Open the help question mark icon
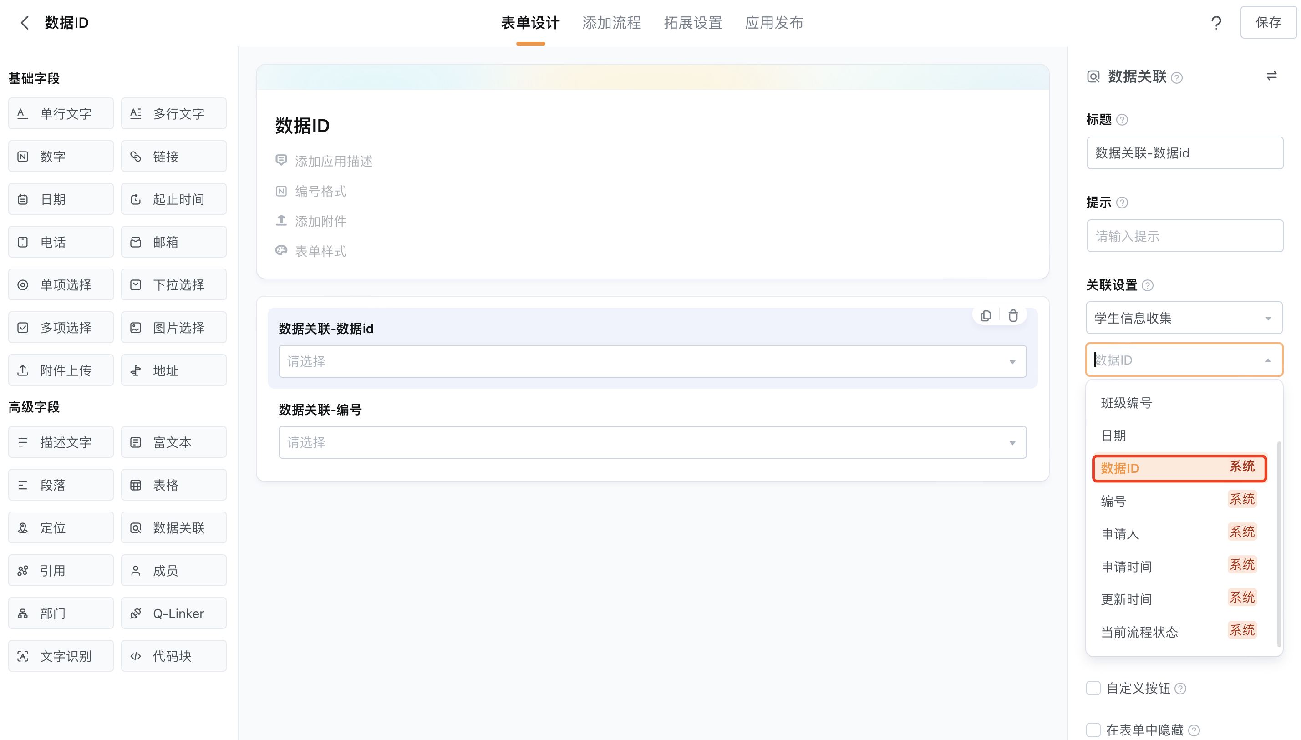 [x=1216, y=23]
